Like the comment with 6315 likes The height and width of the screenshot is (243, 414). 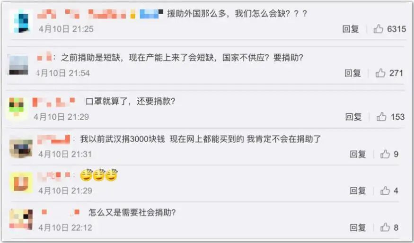pos(378,29)
